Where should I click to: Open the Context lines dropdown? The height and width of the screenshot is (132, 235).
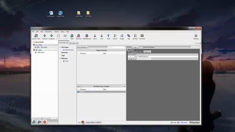coord(135,47)
